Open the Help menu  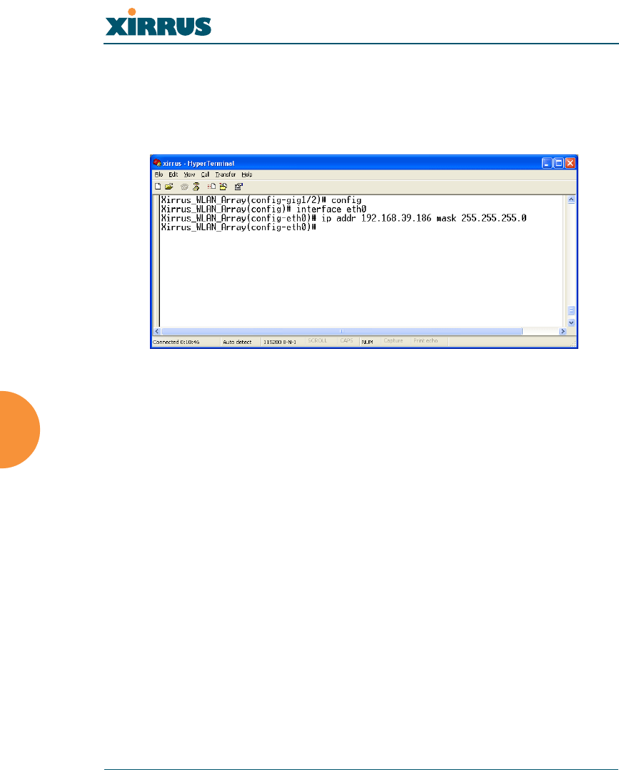coord(247,174)
